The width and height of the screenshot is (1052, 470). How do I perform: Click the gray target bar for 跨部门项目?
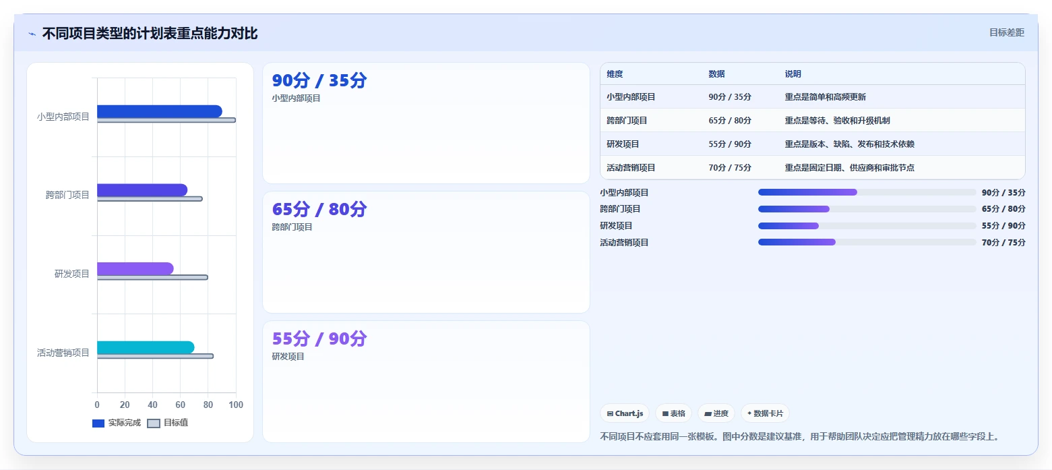pyautogui.click(x=150, y=199)
